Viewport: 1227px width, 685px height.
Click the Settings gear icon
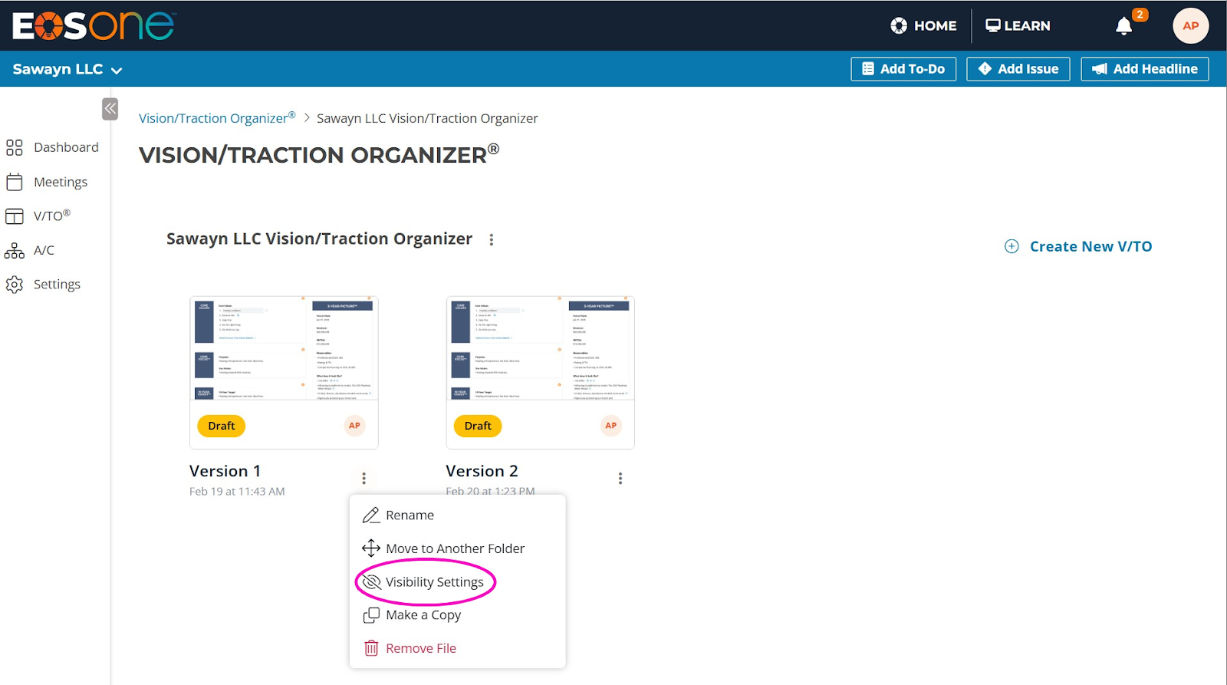pyautogui.click(x=15, y=285)
